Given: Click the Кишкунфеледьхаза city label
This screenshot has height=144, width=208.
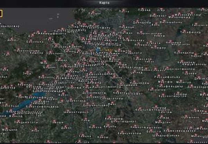Looking at the screenshot, I should (153, 110).
